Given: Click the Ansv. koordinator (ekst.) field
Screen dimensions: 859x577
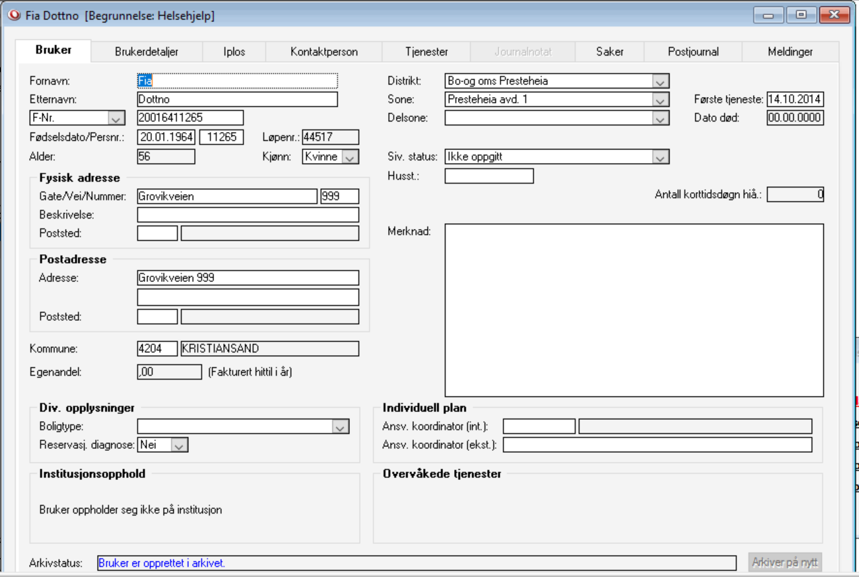Looking at the screenshot, I should pyautogui.click(x=657, y=444).
